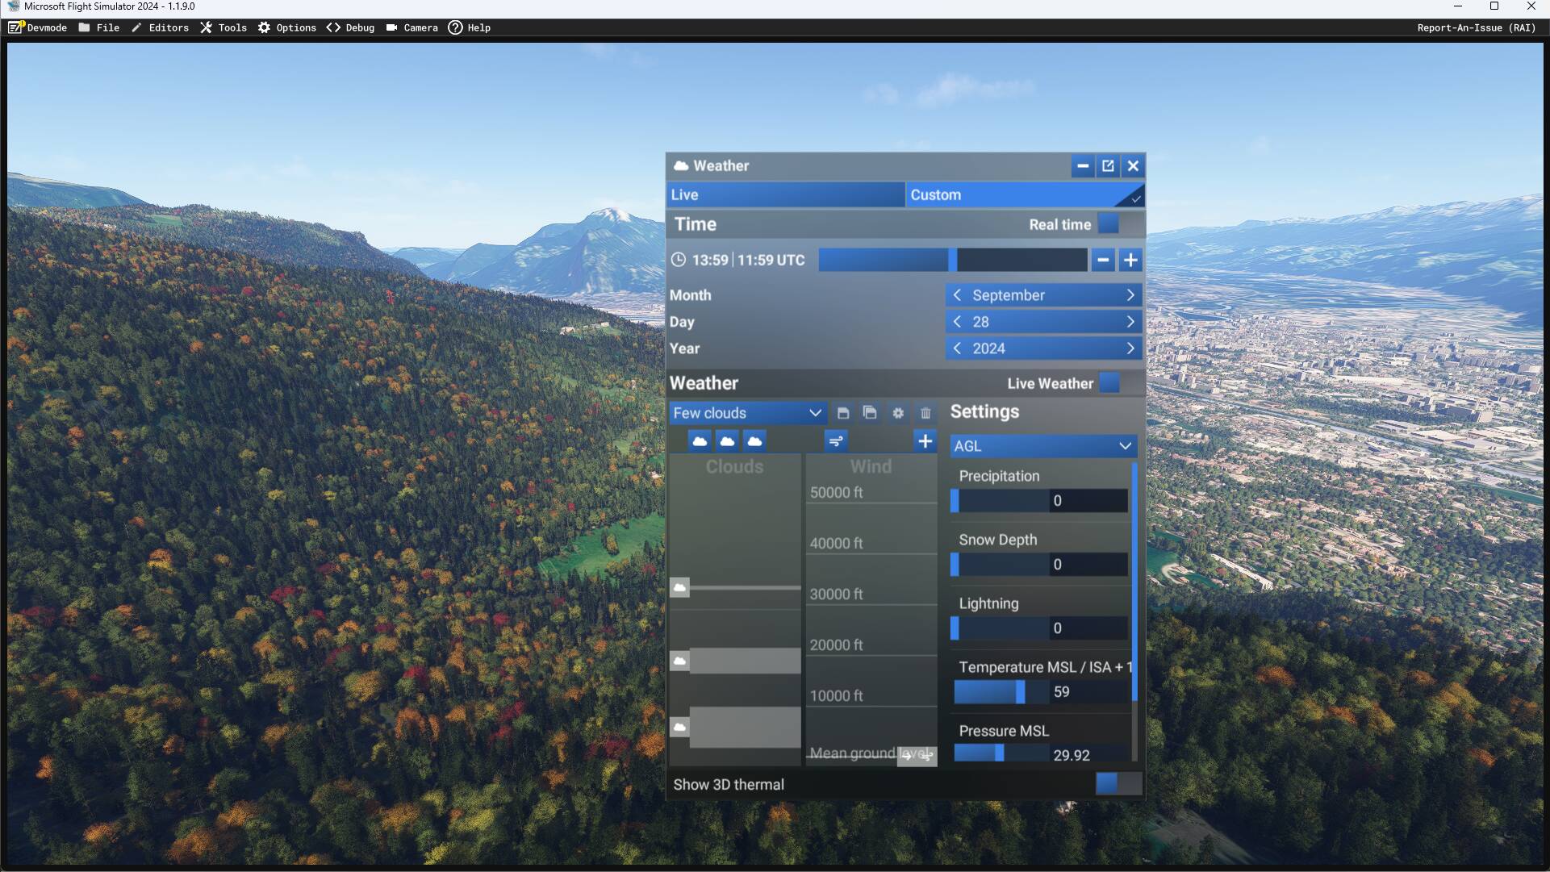Expand the AGL settings dropdown
The height and width of the screenshot is (872, 1550).
1042,446
